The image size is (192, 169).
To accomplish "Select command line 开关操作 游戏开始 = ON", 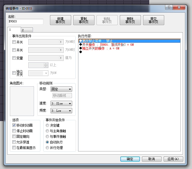I will (129, 45).
